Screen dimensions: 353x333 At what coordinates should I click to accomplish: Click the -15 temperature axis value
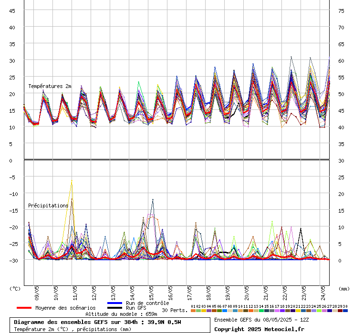coord(13,211)
